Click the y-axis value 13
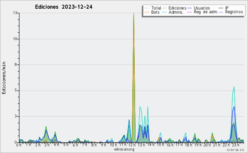 point(15,13)
